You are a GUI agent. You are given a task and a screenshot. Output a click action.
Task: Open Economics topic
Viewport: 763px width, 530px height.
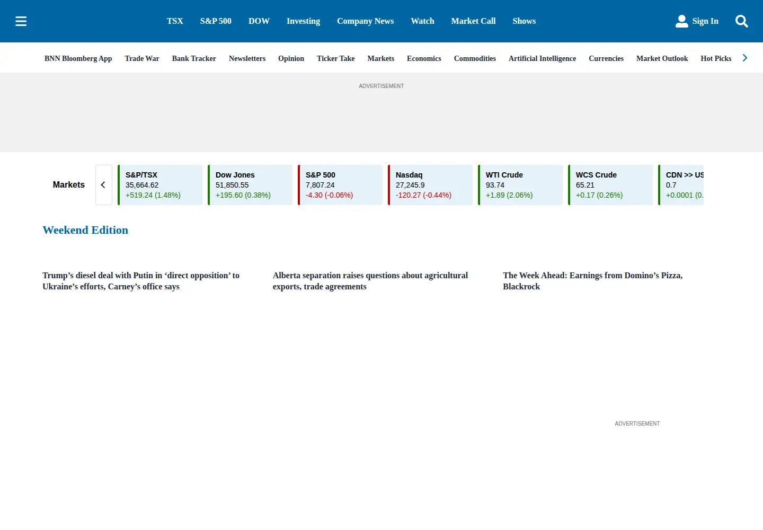tap(424, 58)
